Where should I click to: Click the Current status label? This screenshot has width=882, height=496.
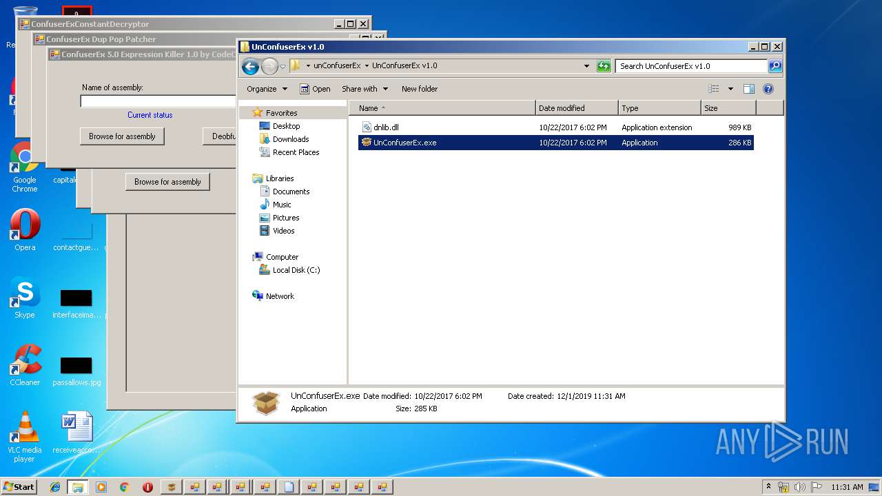(x=150, y=115)
